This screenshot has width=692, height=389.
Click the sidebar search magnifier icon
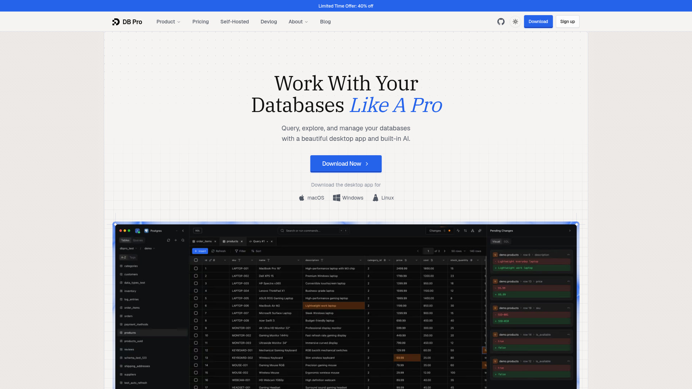pyautogui.click(x=183, y=240)
